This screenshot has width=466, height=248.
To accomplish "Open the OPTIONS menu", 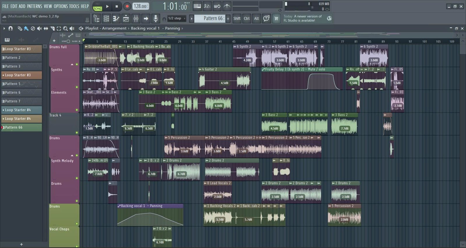I will pos(61,6).
